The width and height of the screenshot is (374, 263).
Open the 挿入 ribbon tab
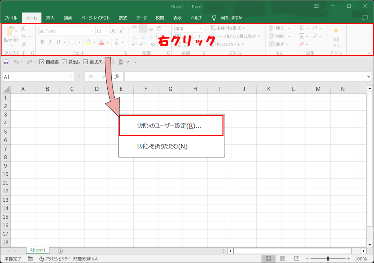click(50, 18)
